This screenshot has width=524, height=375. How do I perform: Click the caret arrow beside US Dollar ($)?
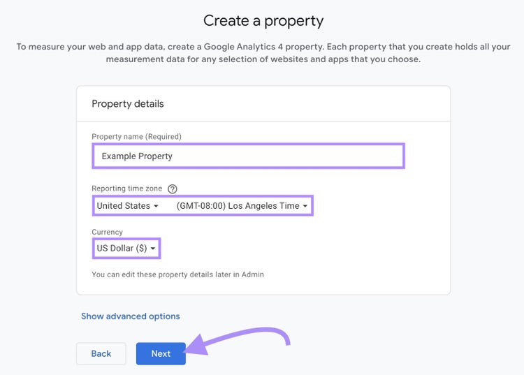coord(153,249)
